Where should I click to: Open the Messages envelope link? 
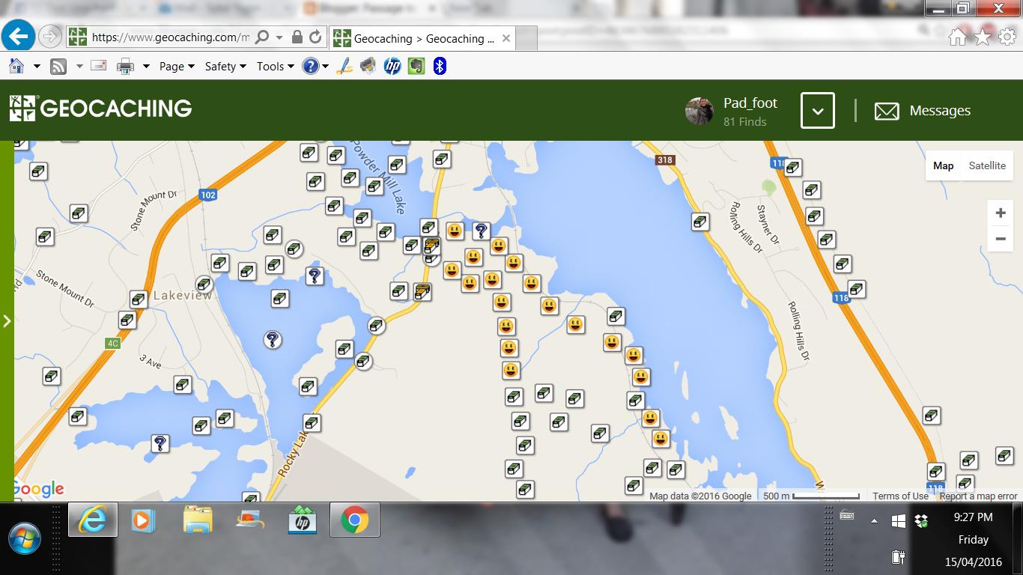tap(923, 111)
